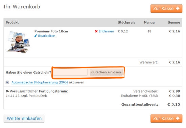Toggle the automatic image optimization checkbox
Viewport: 186px width, 128px height.
[x=7, y=82]
